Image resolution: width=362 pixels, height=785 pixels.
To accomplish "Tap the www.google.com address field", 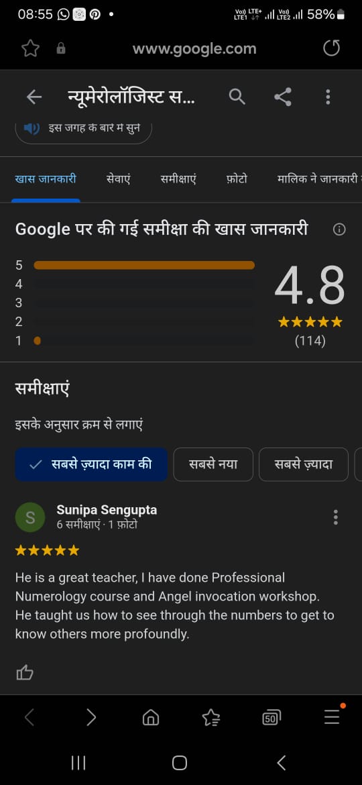I will 194,48.
